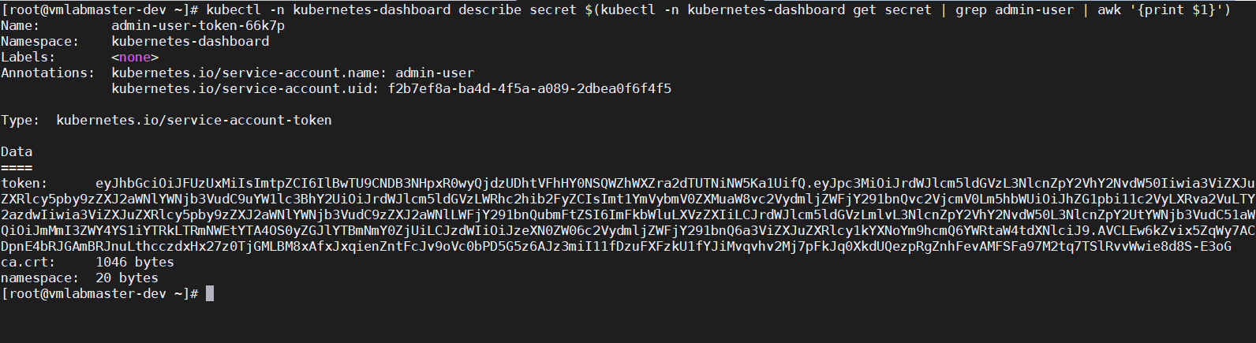Click the Data section heading
The width and height of the screenshot is (1256, 343).
point(17,151)
